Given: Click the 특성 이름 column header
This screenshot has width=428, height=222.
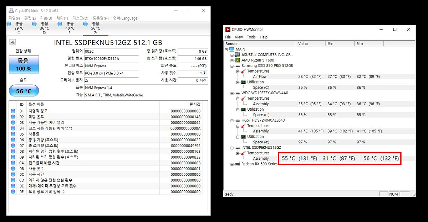Looking at the screenshot, I should click(x=93, y=104).
